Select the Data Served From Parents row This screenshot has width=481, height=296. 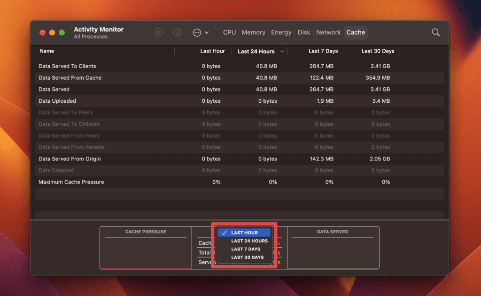[x=239, y=147]
